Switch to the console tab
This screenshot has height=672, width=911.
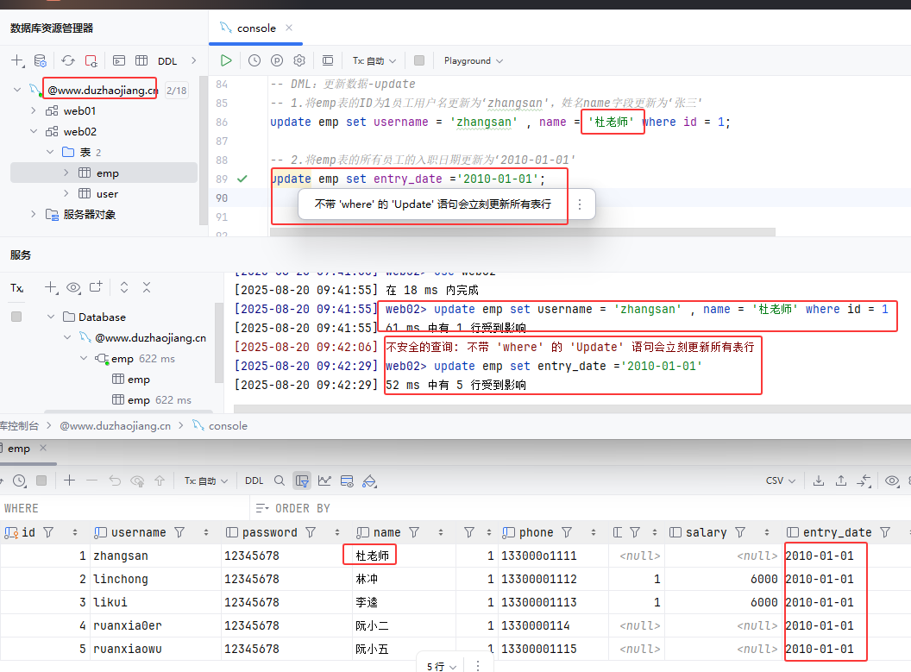[255, 28]
